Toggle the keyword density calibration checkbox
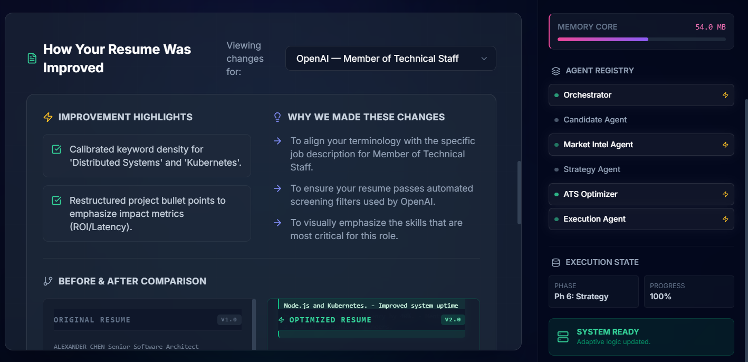Image resolution: width=748 pixels, height=362 pixels. 56,149
